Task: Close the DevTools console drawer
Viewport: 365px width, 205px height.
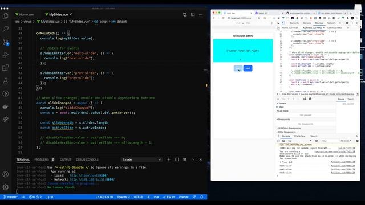Action: coord(358,136)
